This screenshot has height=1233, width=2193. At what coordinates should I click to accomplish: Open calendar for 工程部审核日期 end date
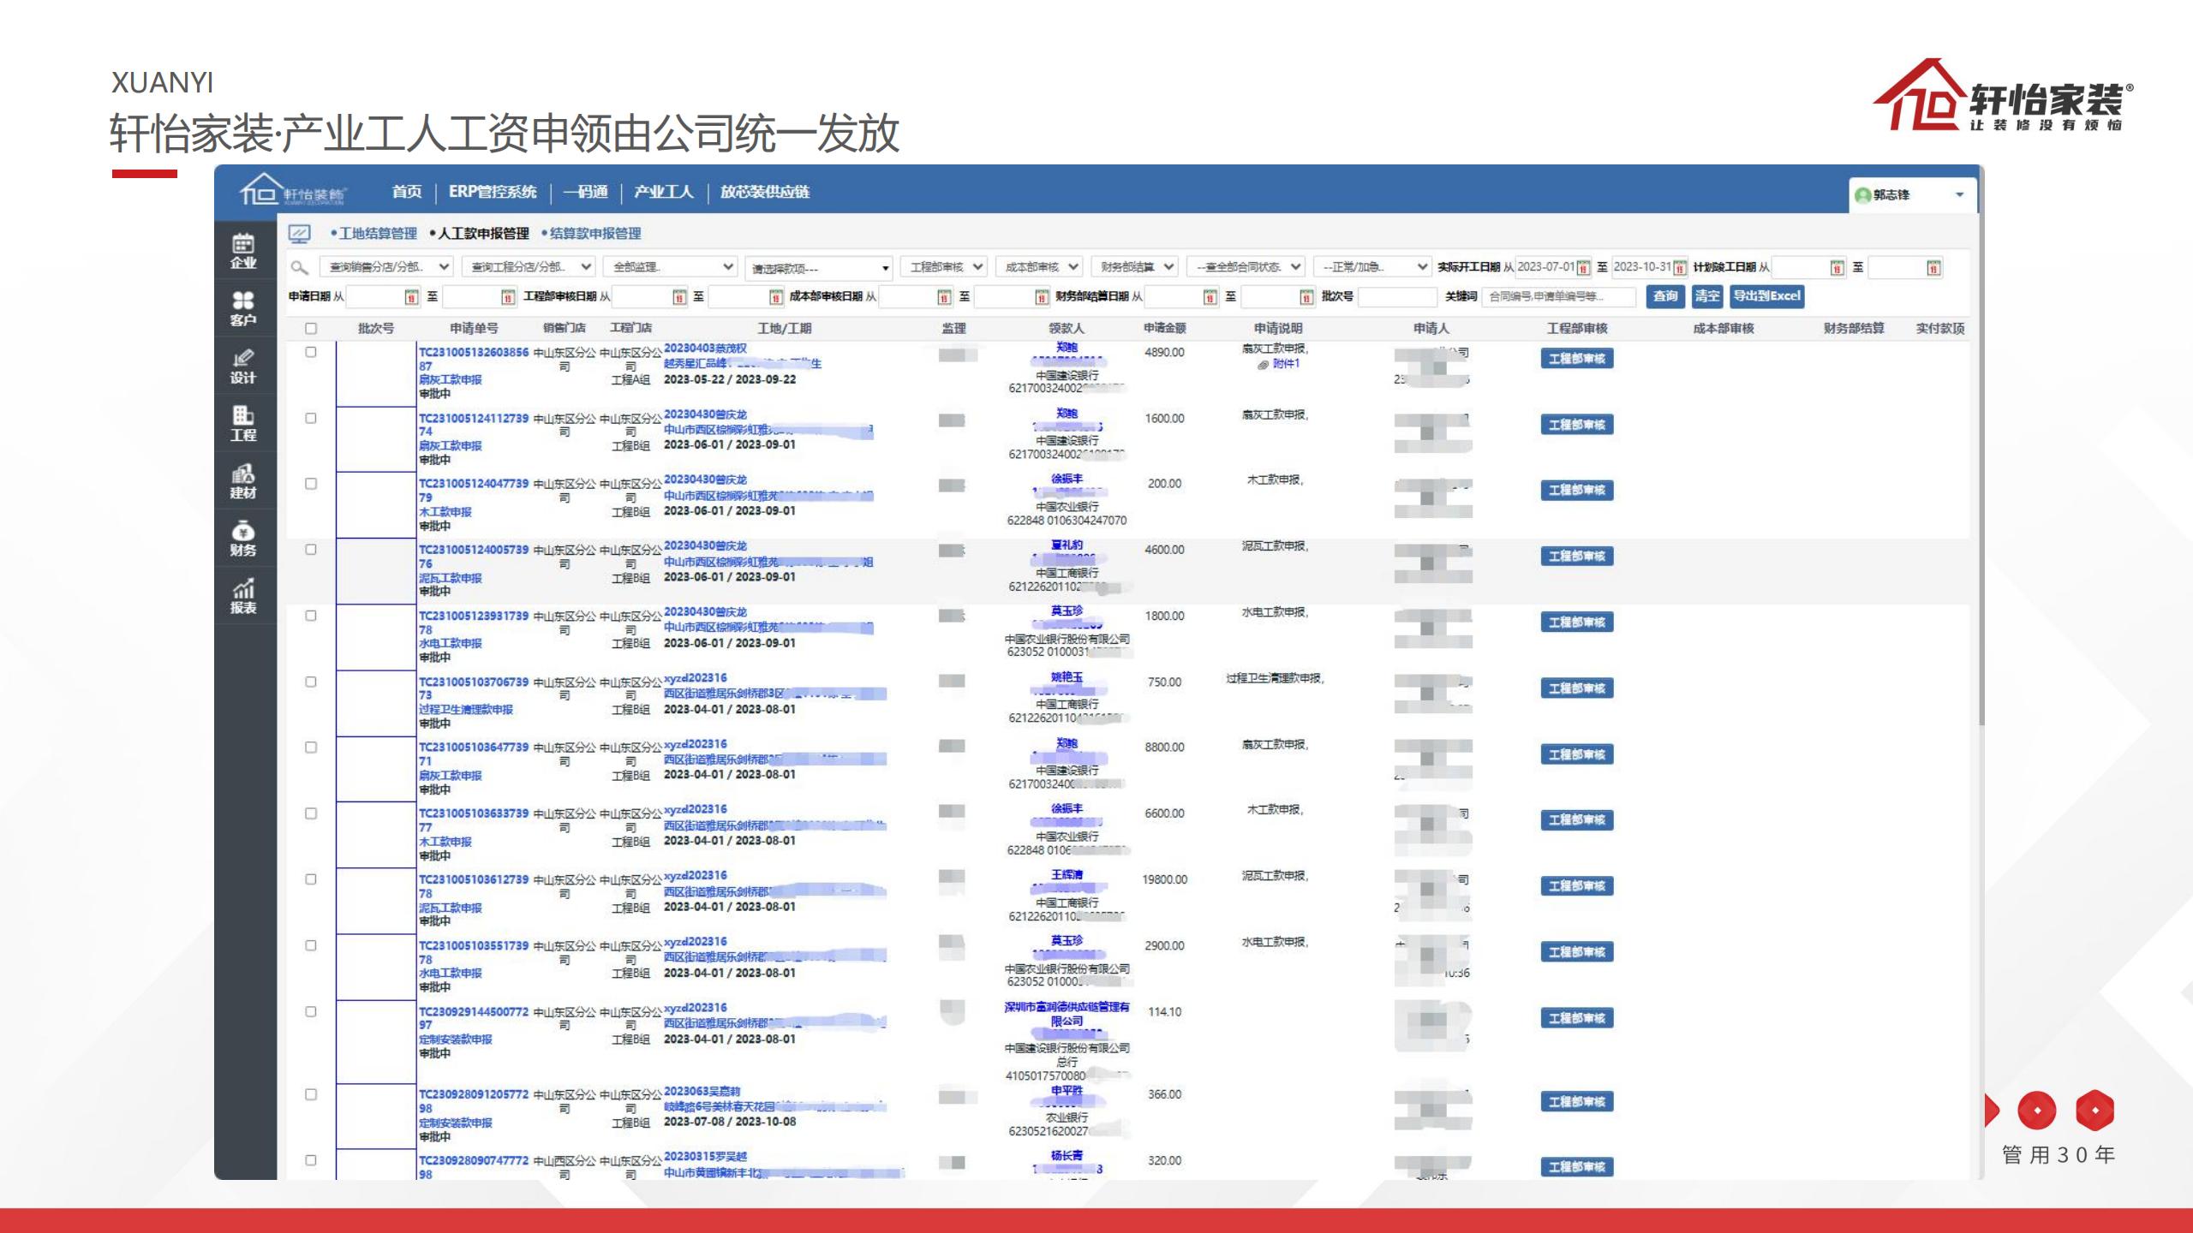tap(776, 297)
